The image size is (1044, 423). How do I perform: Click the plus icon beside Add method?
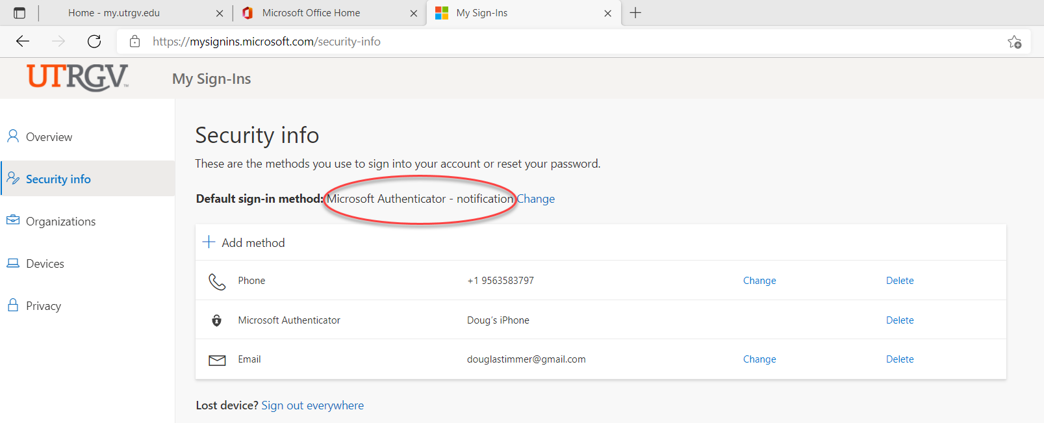click(209, 242)
